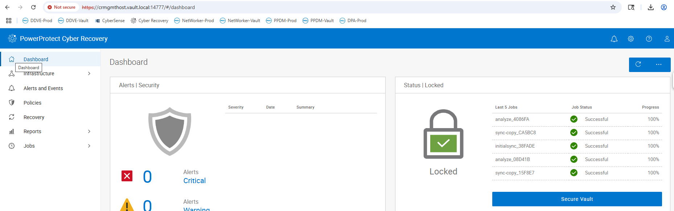This screenshot has width=674, height=211.
Task: Open Jobs in the sidebar
Action: pyautogui.click(x=29, y=146)
